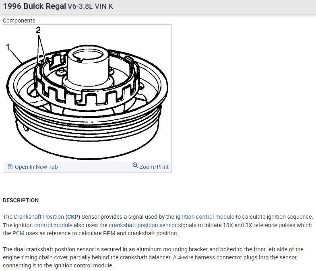Open the diagram via Open In New Tab link
Screen dimensions: 316x271
coord(36,167)
